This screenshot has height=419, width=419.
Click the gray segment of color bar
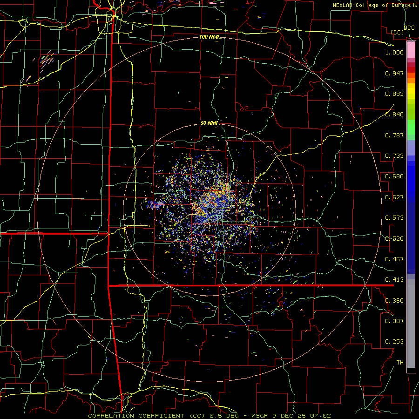[x=411, y=324]
